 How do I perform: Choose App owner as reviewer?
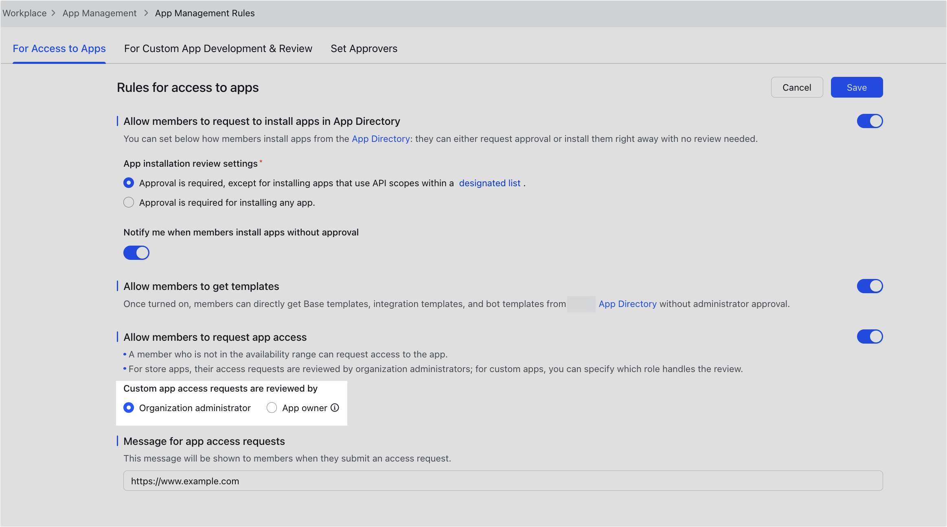click(x=272, y=408)
